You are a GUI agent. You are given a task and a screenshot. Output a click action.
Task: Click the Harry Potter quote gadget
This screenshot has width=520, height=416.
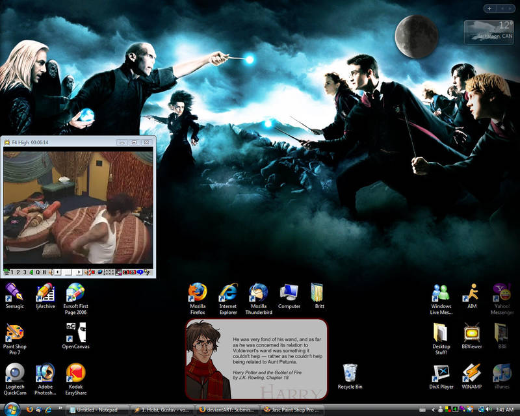(x=256, y=359)
